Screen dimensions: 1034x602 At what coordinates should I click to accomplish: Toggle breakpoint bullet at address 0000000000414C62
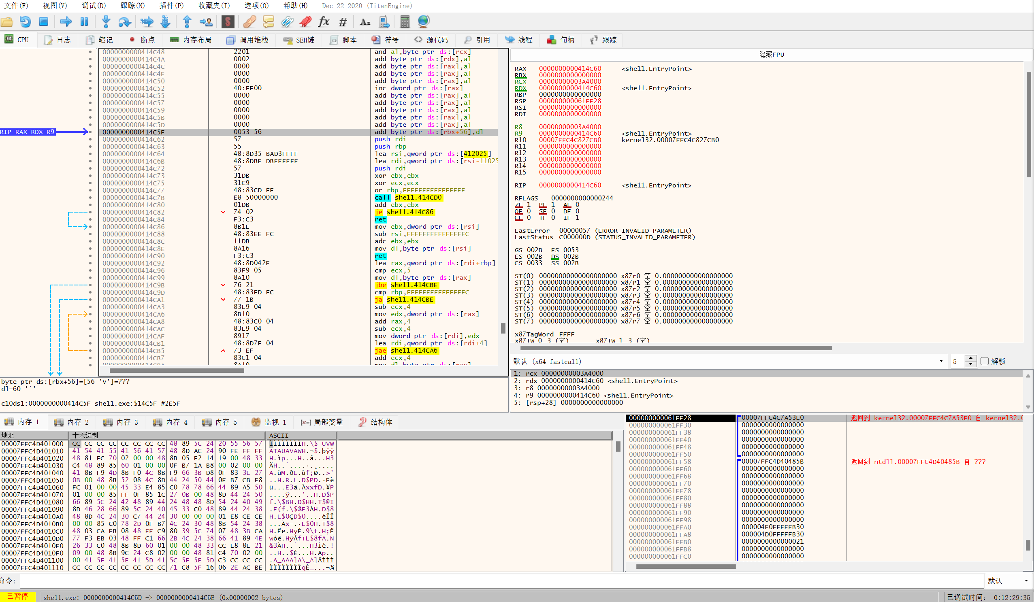pyautogui.click(x=90, y=139)
